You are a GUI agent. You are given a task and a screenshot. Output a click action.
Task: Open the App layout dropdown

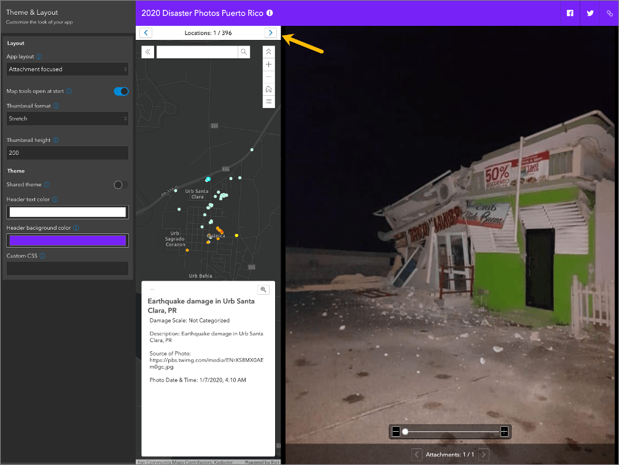[67, 69]
